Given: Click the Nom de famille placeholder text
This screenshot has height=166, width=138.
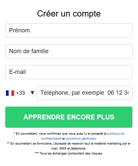Looking at the screenshot, I should click(29, 51).
